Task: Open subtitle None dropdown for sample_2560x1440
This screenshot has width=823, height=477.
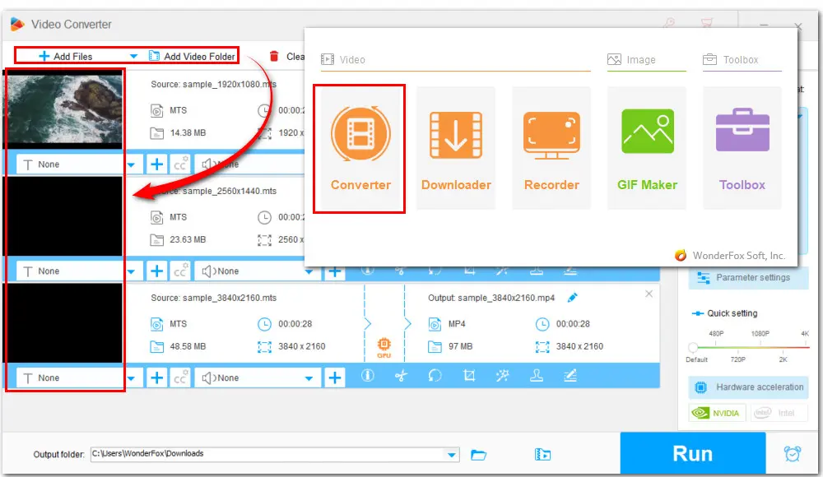Action: pyautogui.click(x=131, y=271)
